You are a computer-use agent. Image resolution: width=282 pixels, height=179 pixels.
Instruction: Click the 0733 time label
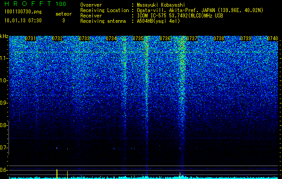pyautogui.click(x=84, y=38)
